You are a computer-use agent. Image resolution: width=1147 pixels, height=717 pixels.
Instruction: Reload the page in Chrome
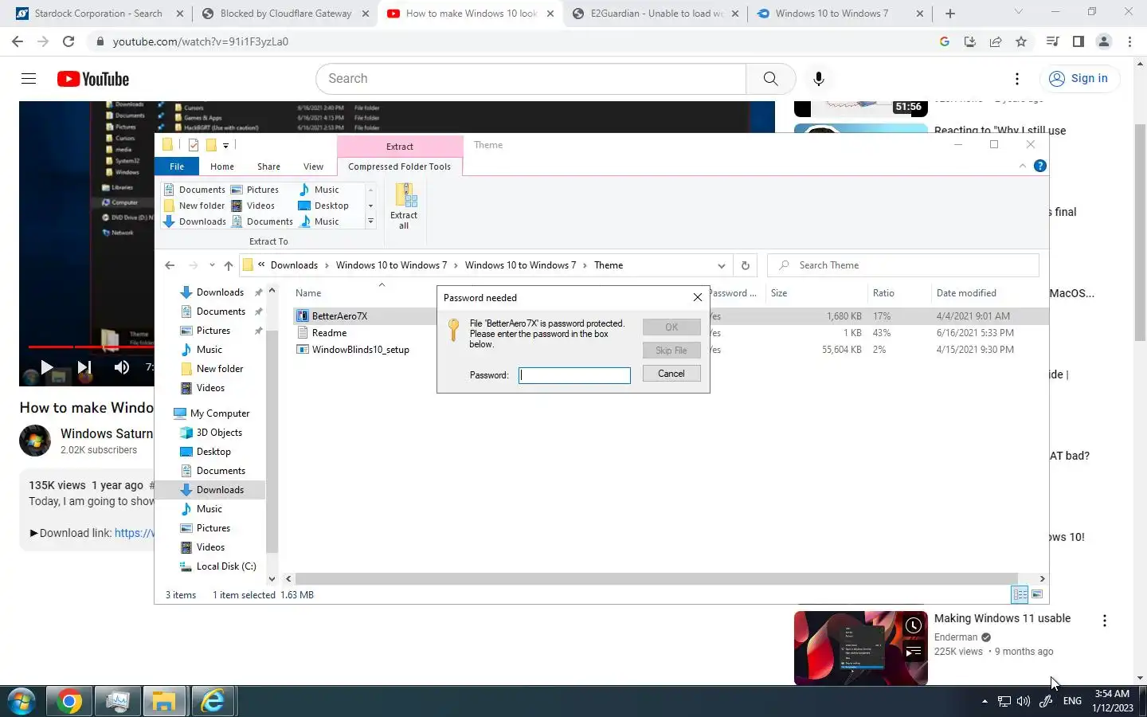(69, 41)
